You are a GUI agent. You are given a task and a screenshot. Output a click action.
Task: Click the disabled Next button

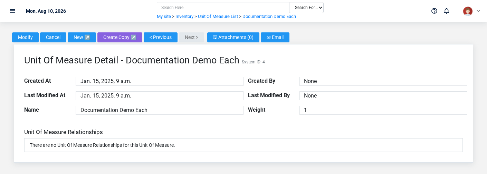tap(191, 37)
